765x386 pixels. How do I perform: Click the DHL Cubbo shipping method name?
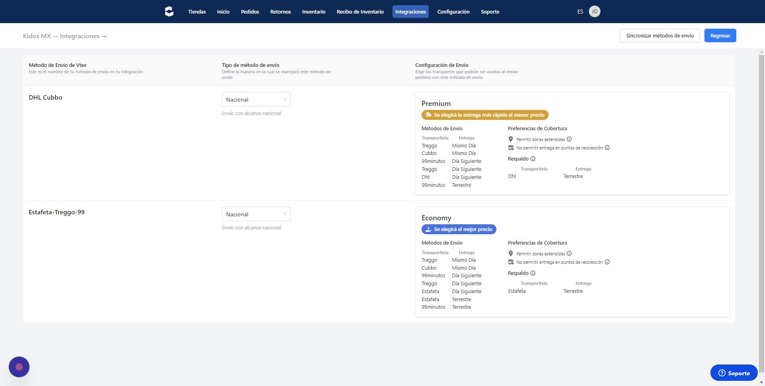(x=45, y=98)
